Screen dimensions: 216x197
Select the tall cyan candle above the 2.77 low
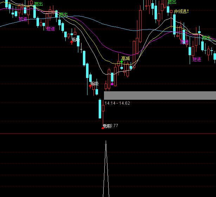coord(100,109)
